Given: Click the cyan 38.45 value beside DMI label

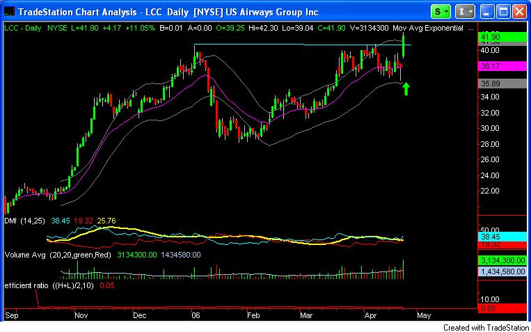Looking at the screenshot, I should tap(61, 221).
